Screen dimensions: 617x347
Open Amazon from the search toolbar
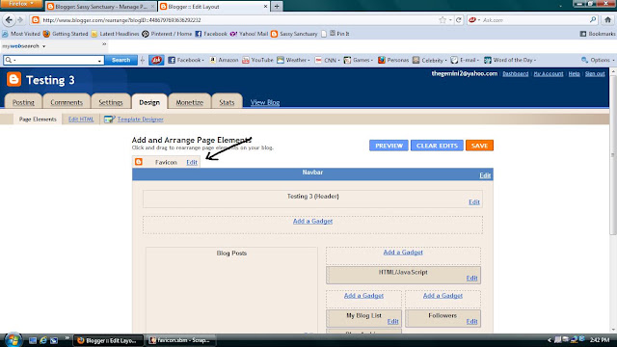tap(224, 60)
